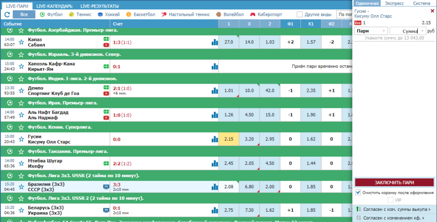Open statistics chart for Демпо match
Viewport: 437px width, 222px height.
click(215, 91)
